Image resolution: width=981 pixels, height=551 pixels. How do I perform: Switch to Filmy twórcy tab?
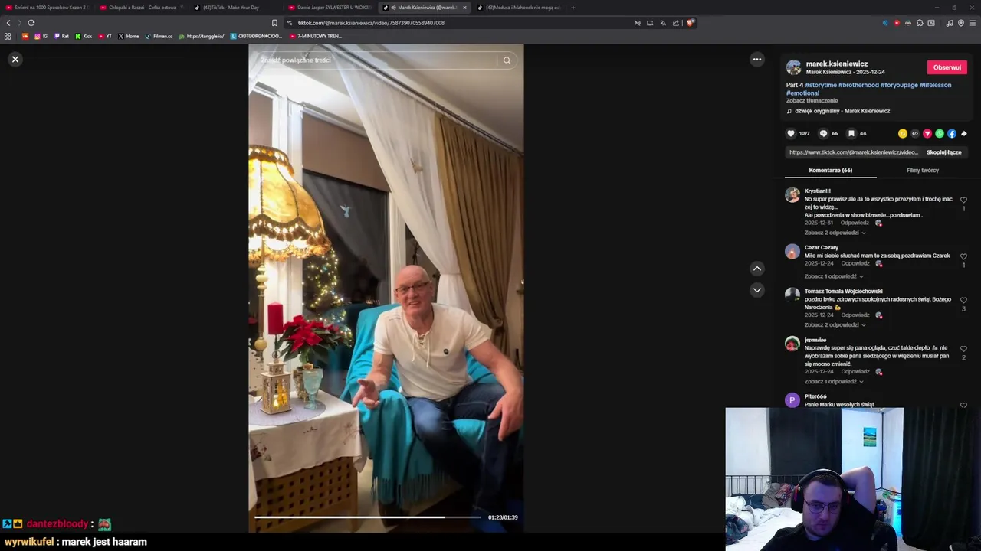(x=923, y=170)
